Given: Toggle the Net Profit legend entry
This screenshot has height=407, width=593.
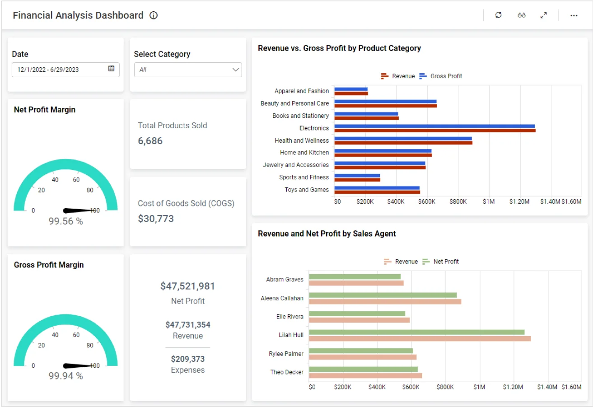Looking at the screenshot, I should (x=441, y=262).
